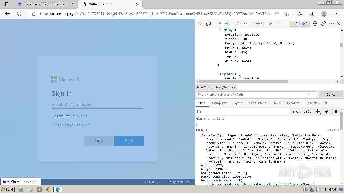Open the Event Listeners tab

pyautogui.click(x=258, y=103)
